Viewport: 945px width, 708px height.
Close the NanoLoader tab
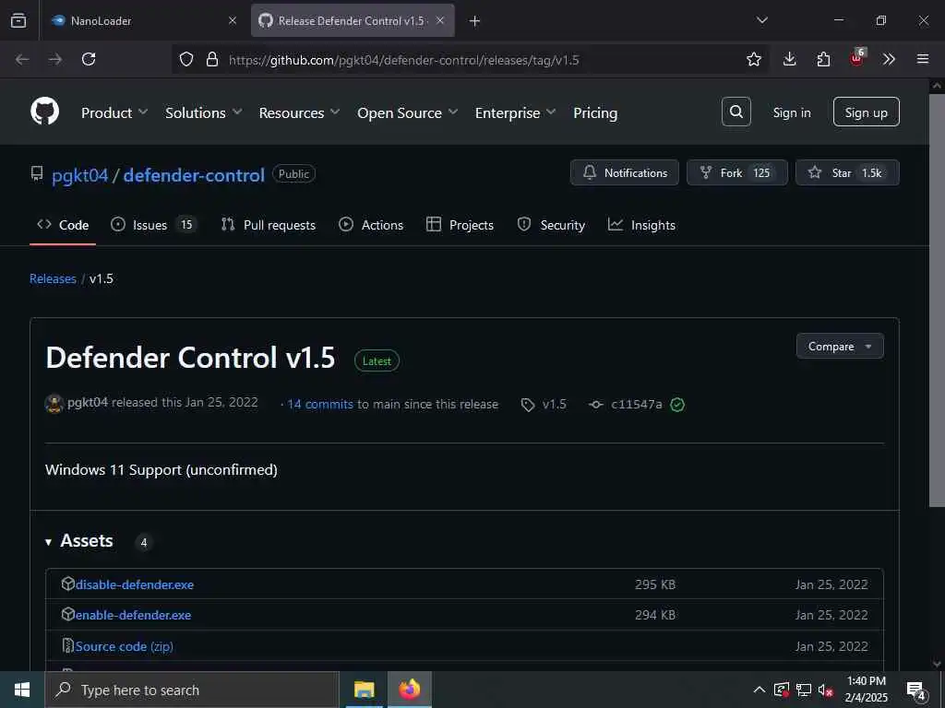pos(233,20)
